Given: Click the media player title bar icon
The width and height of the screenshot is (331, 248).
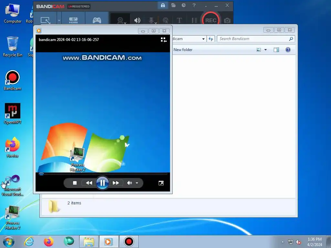Looking at the screenshot, I should (39, 31).
